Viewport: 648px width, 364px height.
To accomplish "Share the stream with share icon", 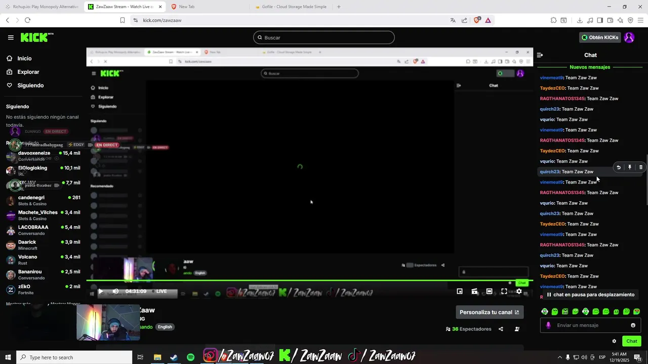I will pos(501,329).
